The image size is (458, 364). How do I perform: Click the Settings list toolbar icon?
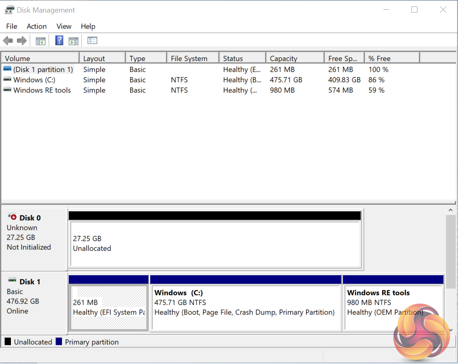pos(92,40)
